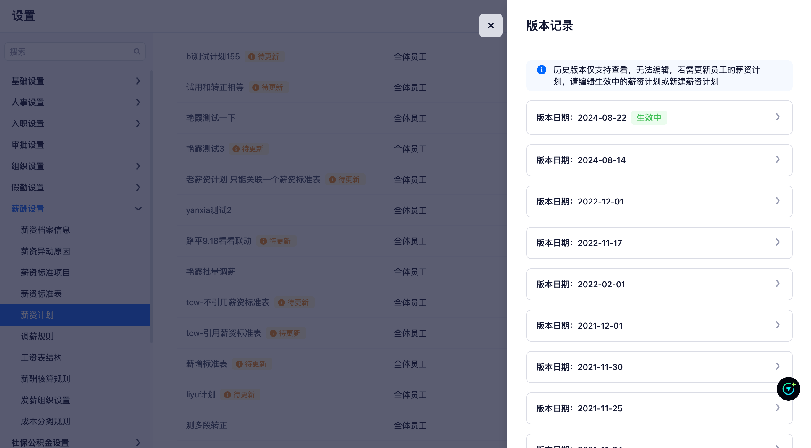
Task: Go to 发薪组织设置 submenu
Action: tap(75, 400)
